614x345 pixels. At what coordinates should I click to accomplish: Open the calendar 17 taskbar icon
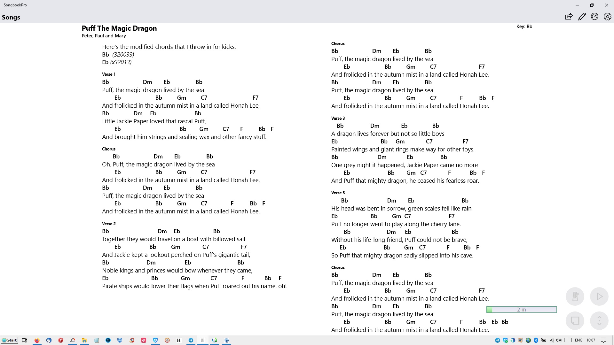[x=227, y=340]
